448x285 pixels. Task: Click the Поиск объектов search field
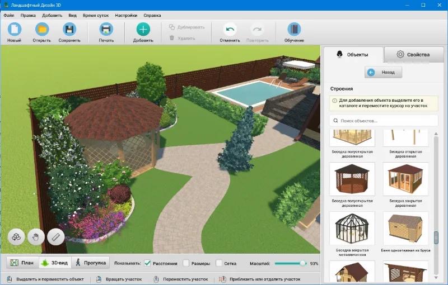click(x=384, y=121)
